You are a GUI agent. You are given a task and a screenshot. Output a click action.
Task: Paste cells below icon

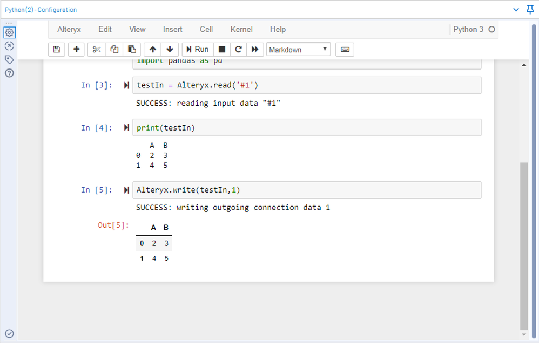[132, 50]
